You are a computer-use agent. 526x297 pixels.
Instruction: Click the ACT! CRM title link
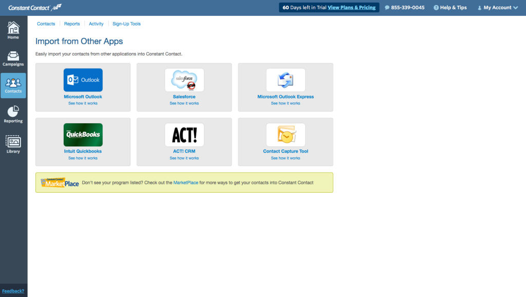[184, 152]
